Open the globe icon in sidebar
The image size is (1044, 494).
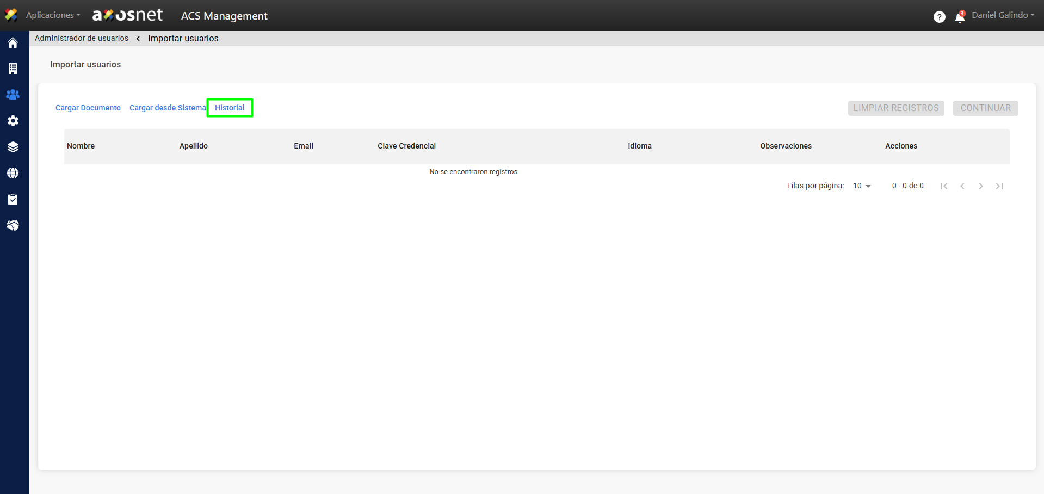13,173
